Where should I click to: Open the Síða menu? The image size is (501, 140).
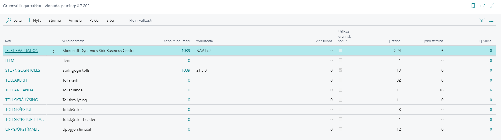point(110,20)
